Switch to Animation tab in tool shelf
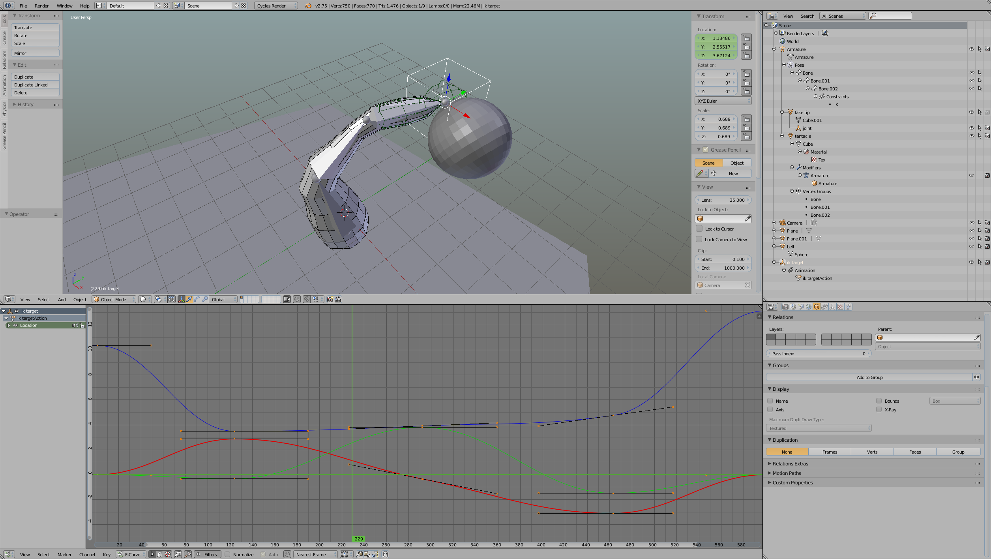The image size is (991, 559). click(x=4, y=85)
